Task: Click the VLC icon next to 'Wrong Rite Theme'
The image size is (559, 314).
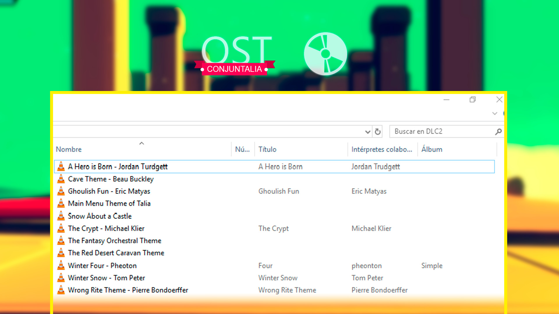Action: [61, 290]
